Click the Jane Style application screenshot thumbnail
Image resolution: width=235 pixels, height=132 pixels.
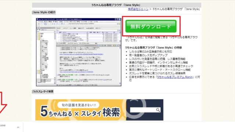click(79, 52)
